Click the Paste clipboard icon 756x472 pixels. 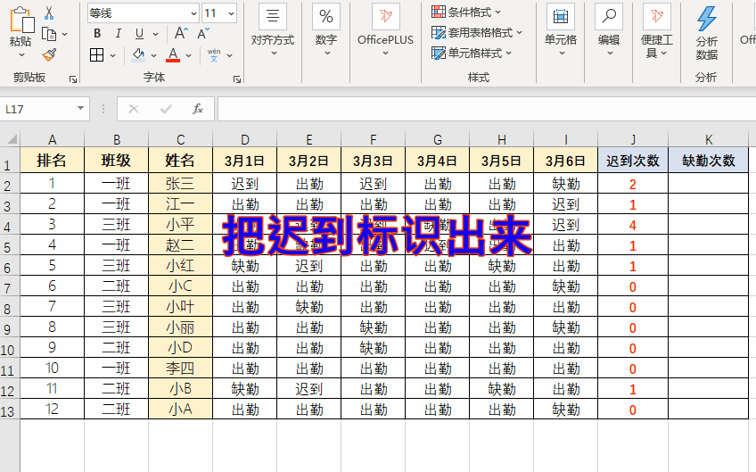[x=21, y=21]
